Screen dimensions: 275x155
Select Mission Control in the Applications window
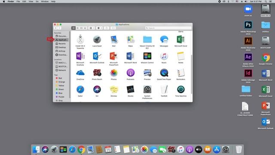(x=147, y=56)
